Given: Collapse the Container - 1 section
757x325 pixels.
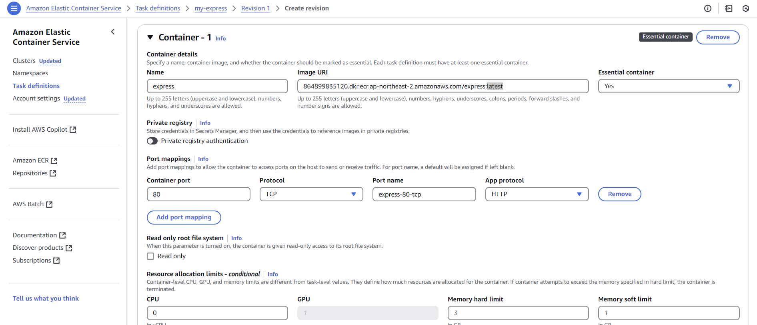Looking at the screenshot, I should [x=150, y=37].
